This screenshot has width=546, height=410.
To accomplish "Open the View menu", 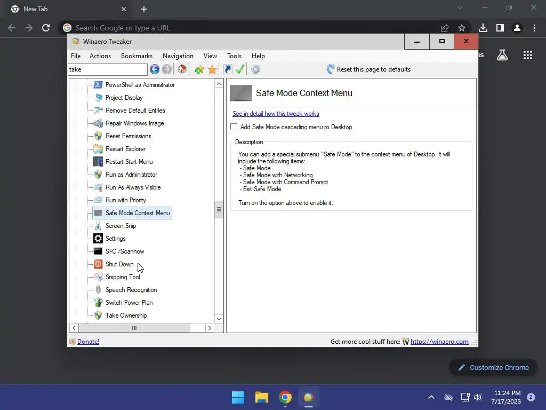I will click(210, 56).
